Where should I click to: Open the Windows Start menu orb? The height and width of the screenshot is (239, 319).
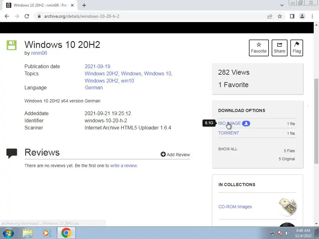8,233
